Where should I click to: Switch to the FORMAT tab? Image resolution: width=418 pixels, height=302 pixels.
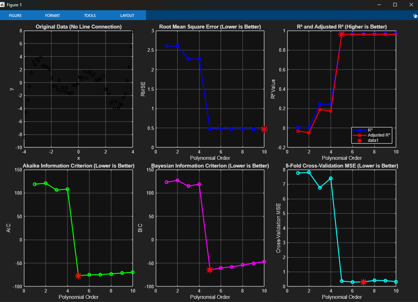pos(53,15)
